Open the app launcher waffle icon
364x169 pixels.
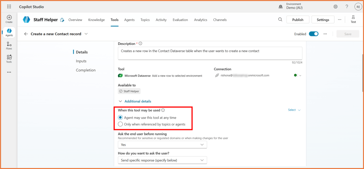9,7
